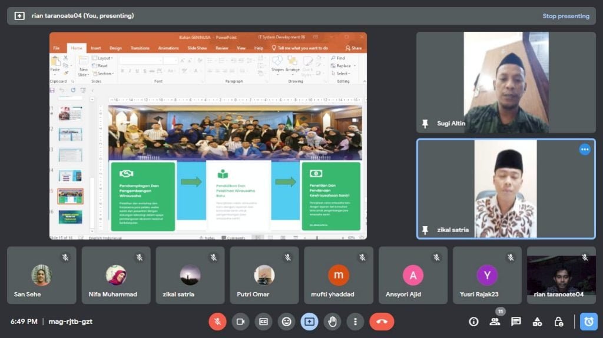
Task: Open options menu on zikal satria's video tile
Action: [x=584, y=150]
